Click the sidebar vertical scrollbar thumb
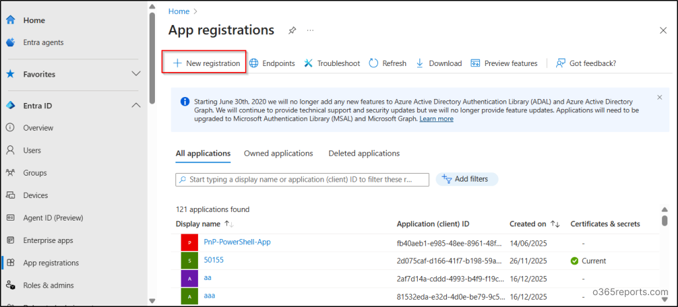This screenshot has height=307, width=678. 152,58
